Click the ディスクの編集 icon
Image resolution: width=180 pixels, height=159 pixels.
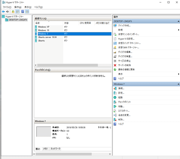click(115, 52)
